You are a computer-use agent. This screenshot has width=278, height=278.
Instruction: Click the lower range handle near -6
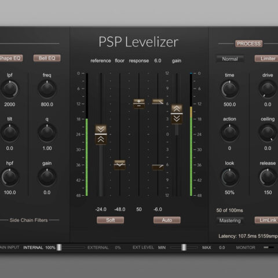tap(158, 167)
